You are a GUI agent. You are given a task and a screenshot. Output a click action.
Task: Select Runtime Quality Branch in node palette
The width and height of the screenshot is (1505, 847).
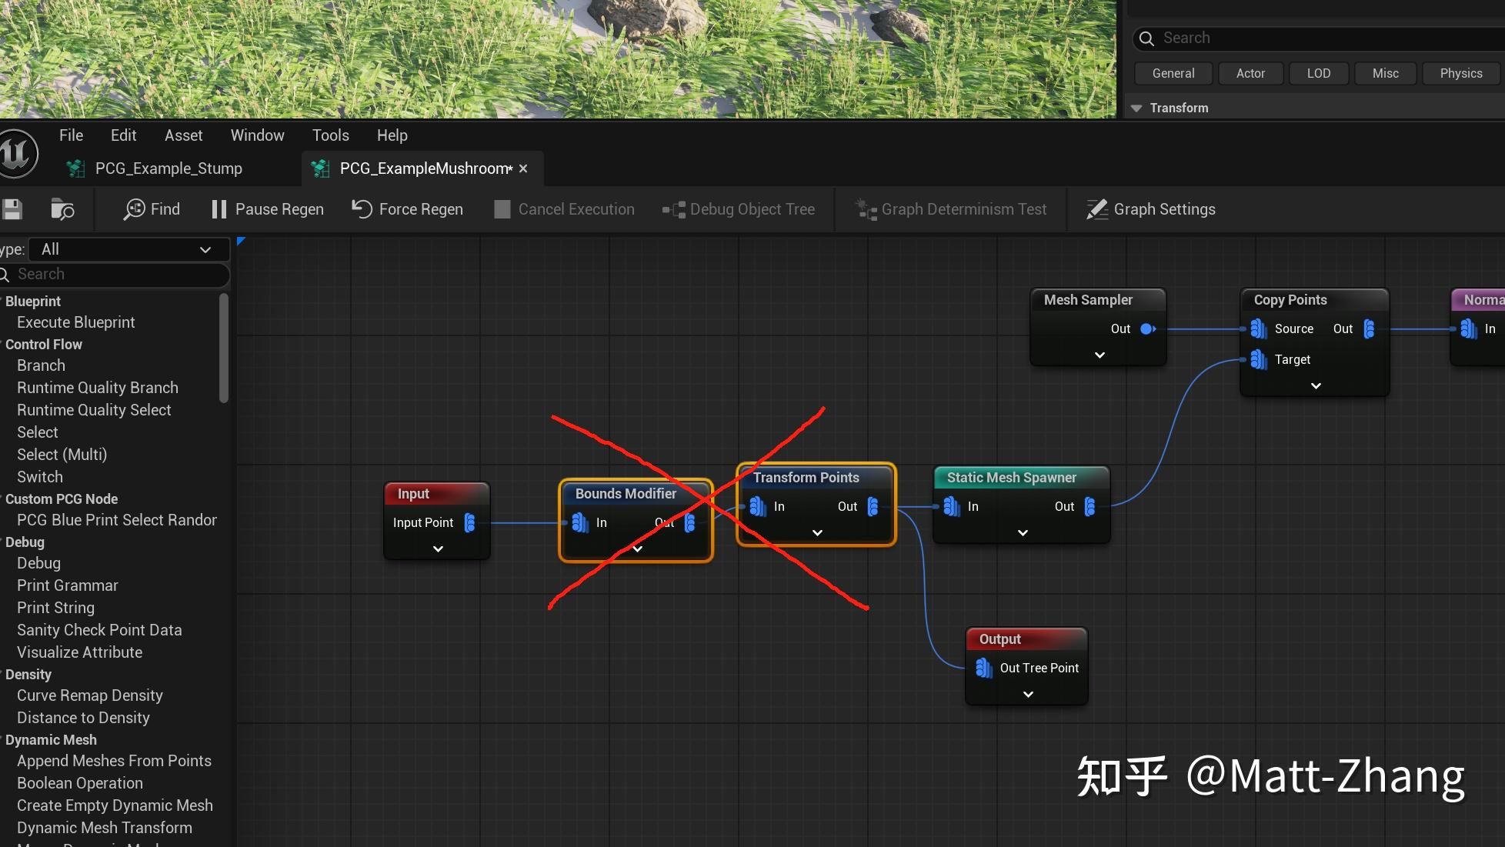tap(98, 388)
